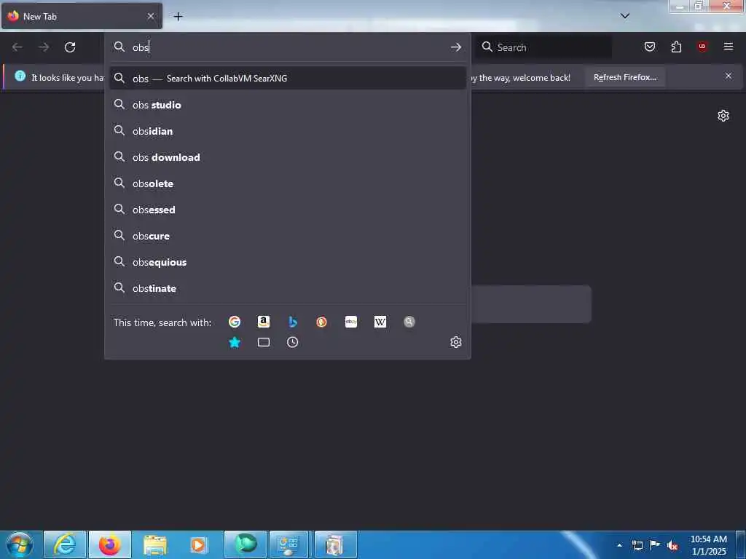Reload the current page

pos(70,47)
